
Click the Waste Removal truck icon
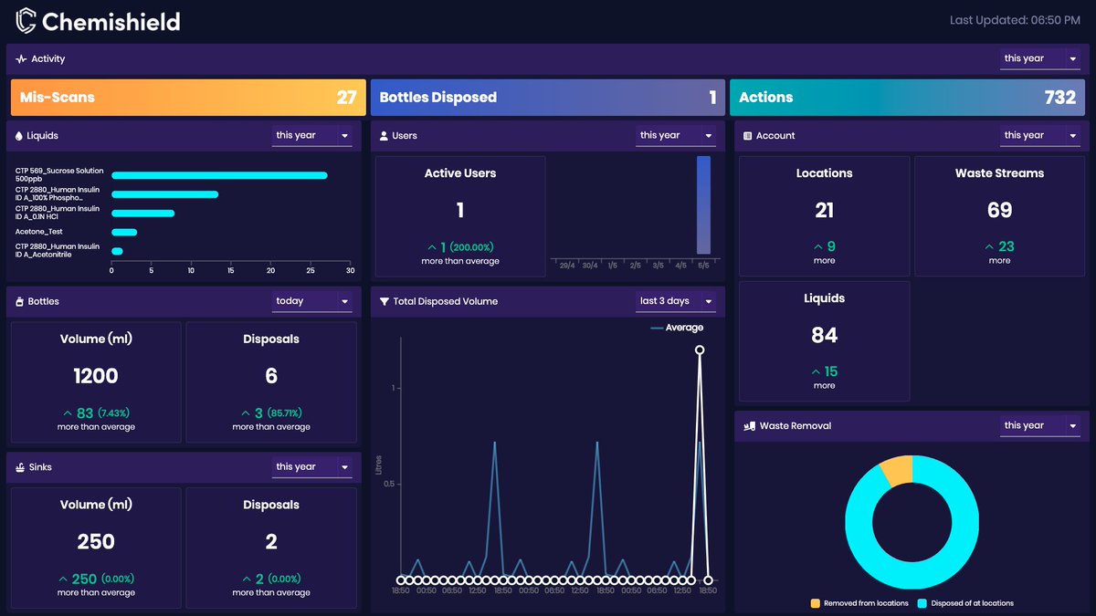point(749,426)
